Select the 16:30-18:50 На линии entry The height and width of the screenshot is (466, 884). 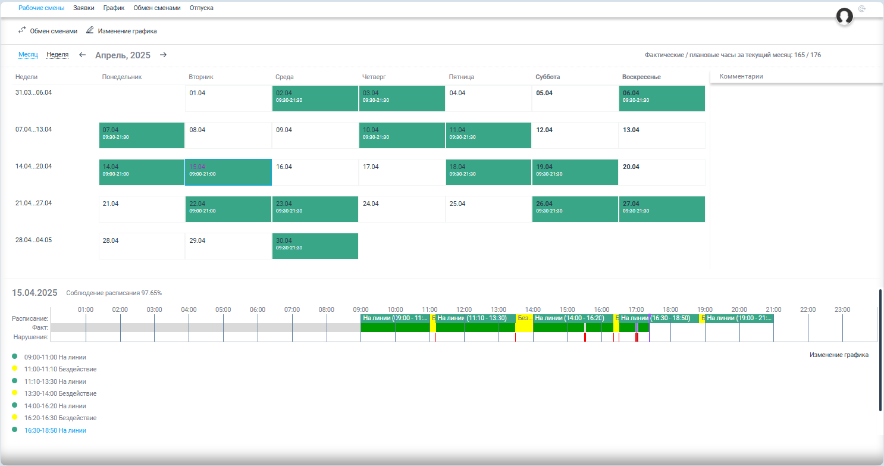55,430
